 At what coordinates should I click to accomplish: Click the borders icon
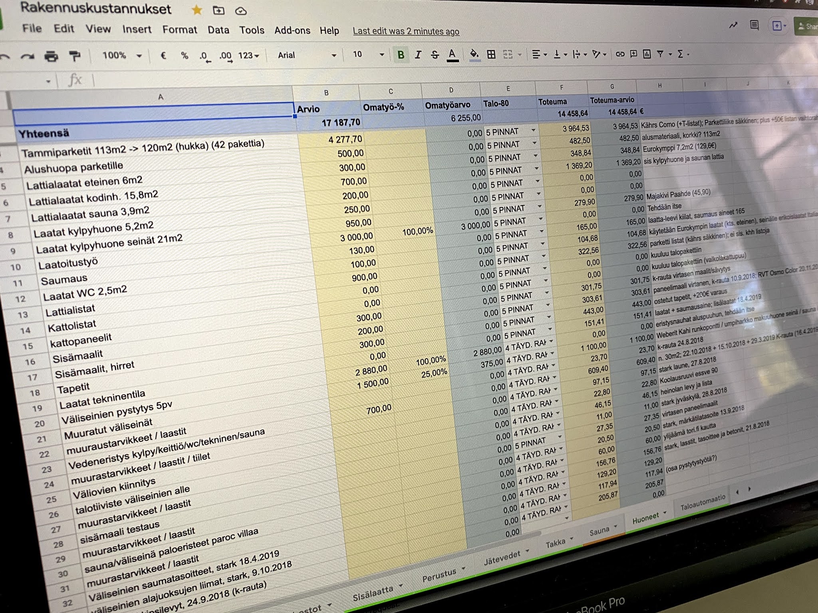tap(491, 55)
